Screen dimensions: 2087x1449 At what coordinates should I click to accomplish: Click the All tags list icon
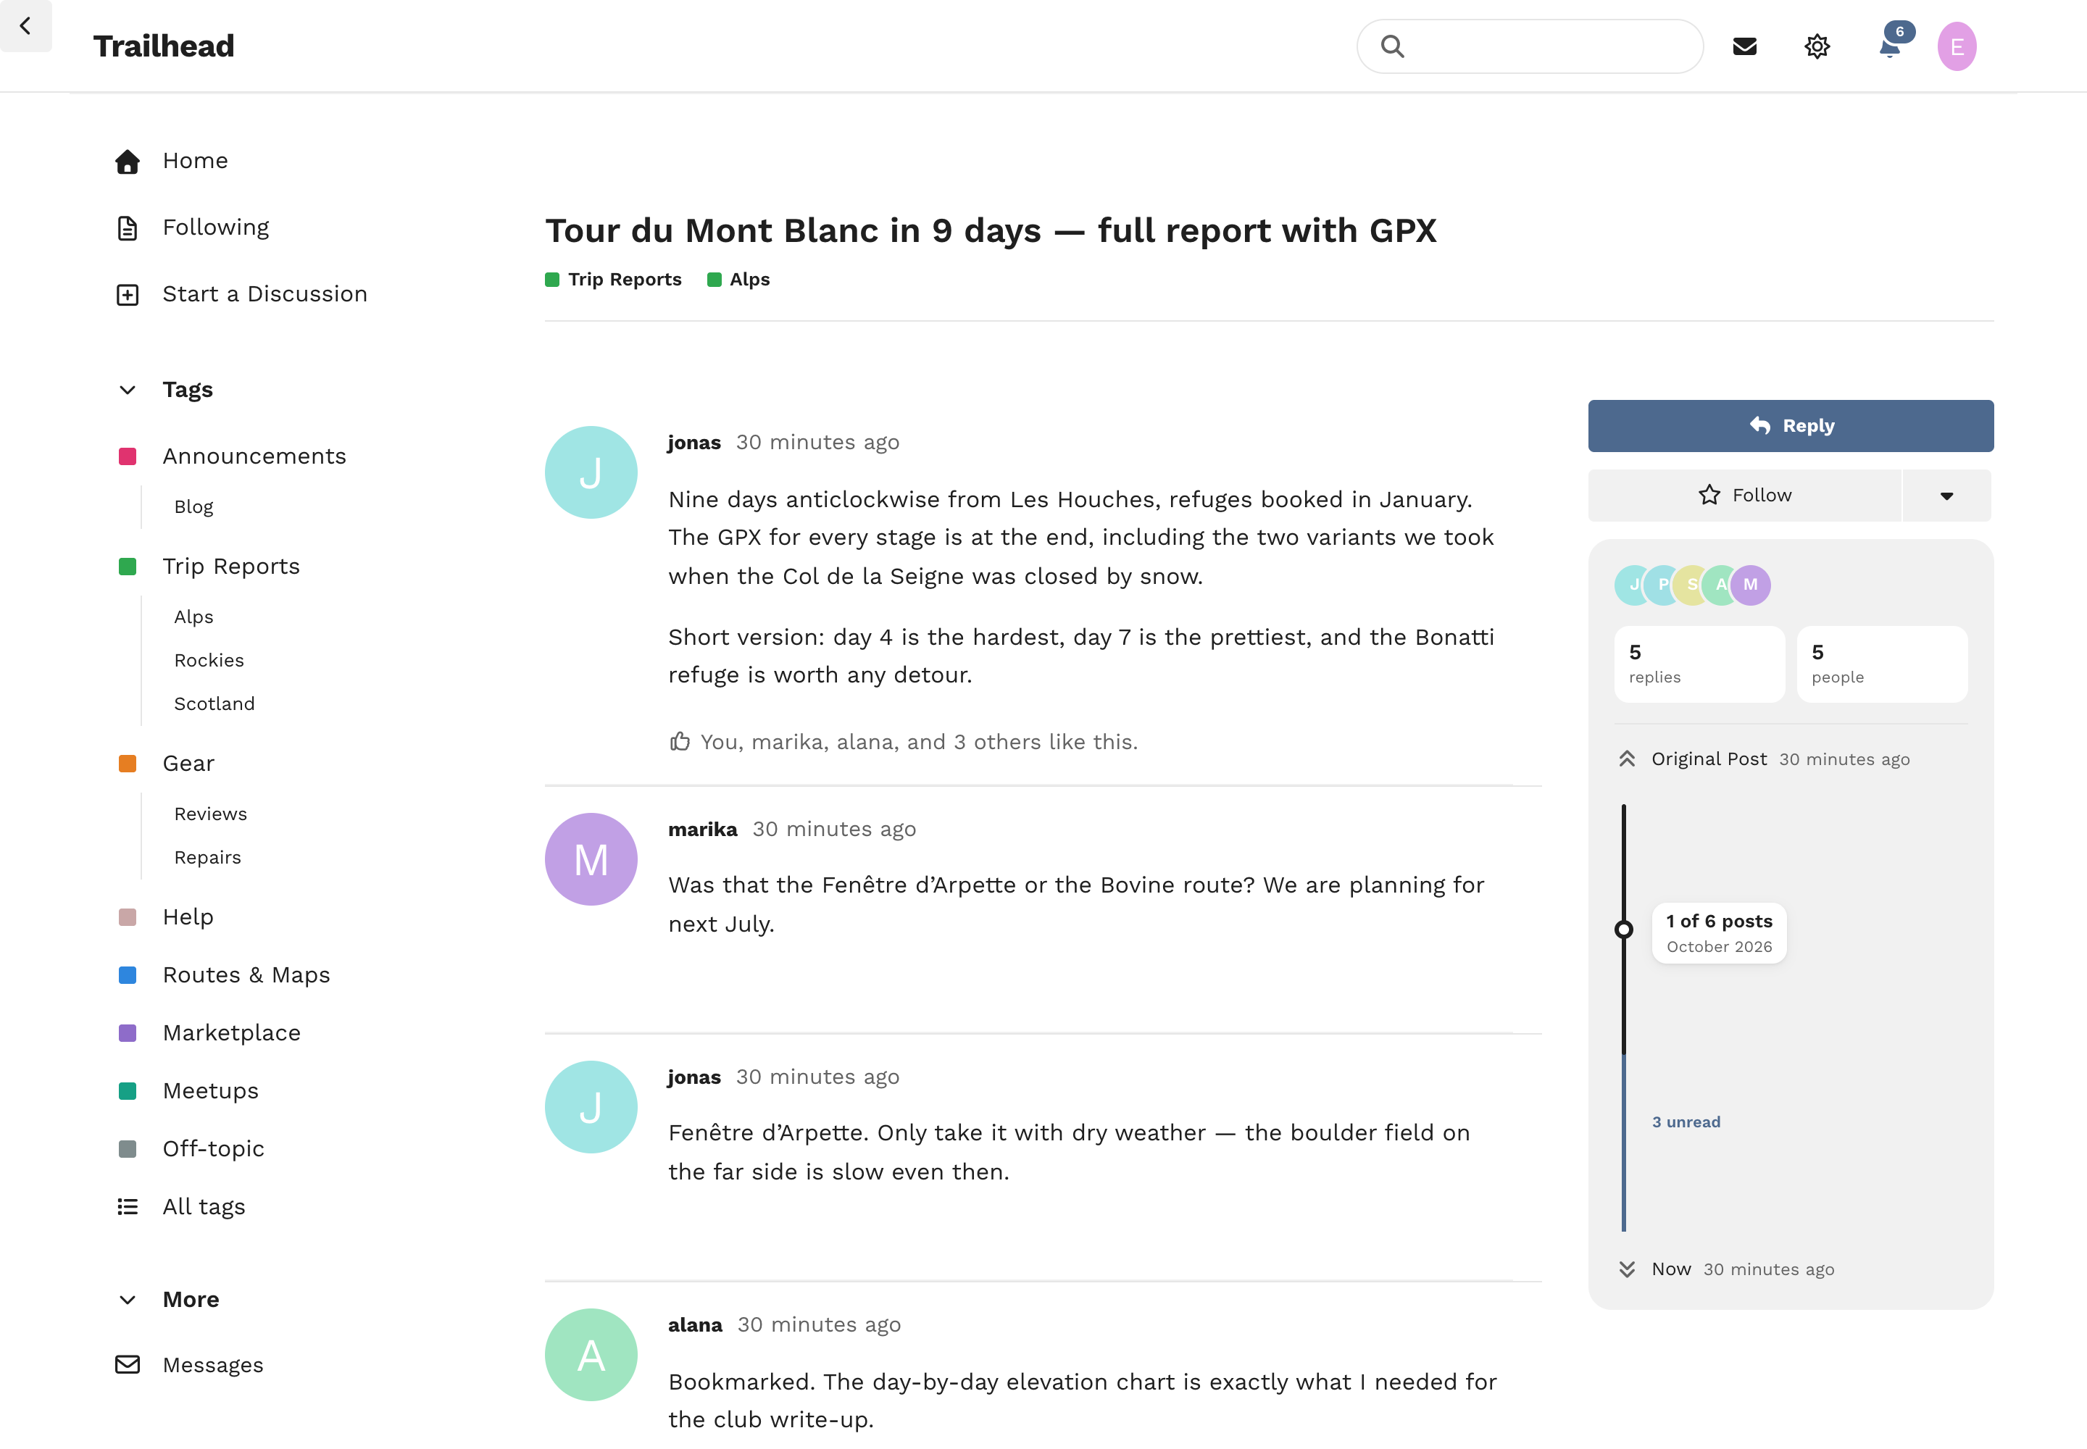tap(127, 1206)
